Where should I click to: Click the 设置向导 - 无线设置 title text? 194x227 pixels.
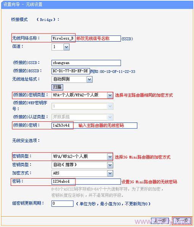point(23,4)
